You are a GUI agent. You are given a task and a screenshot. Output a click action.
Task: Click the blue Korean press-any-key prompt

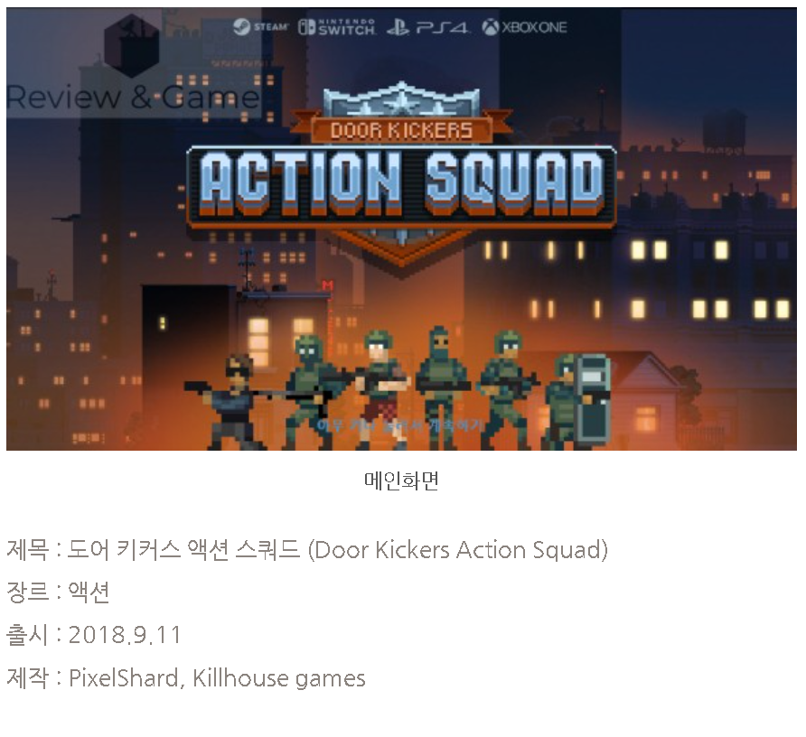[x=400, y=425]
